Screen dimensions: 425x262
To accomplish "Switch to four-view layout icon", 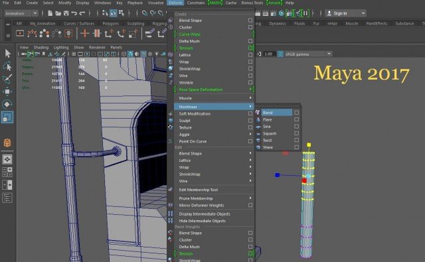I will [x=7, y=172].
